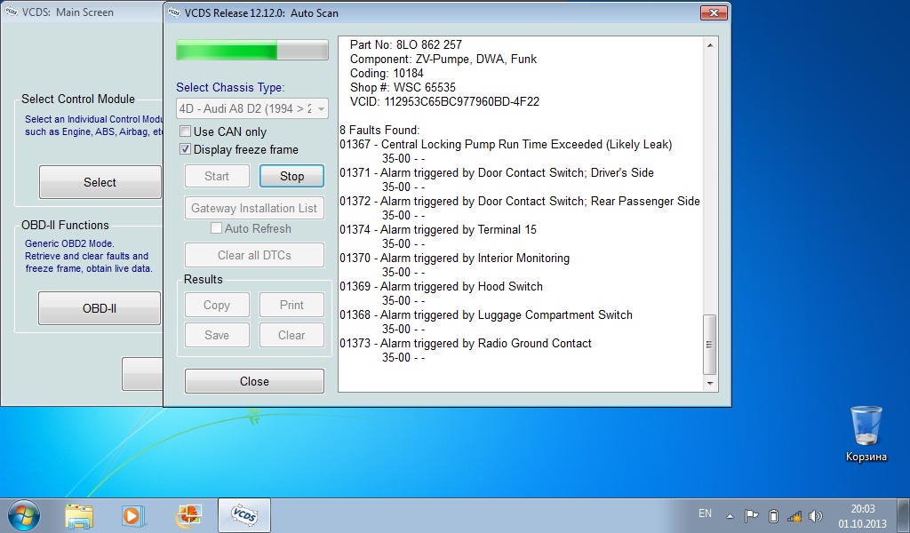Image resolution: width=910 pixels, height=533 pixels.
Task: Open Windows Explorer from the taskbar
Action: pos(79,514)
